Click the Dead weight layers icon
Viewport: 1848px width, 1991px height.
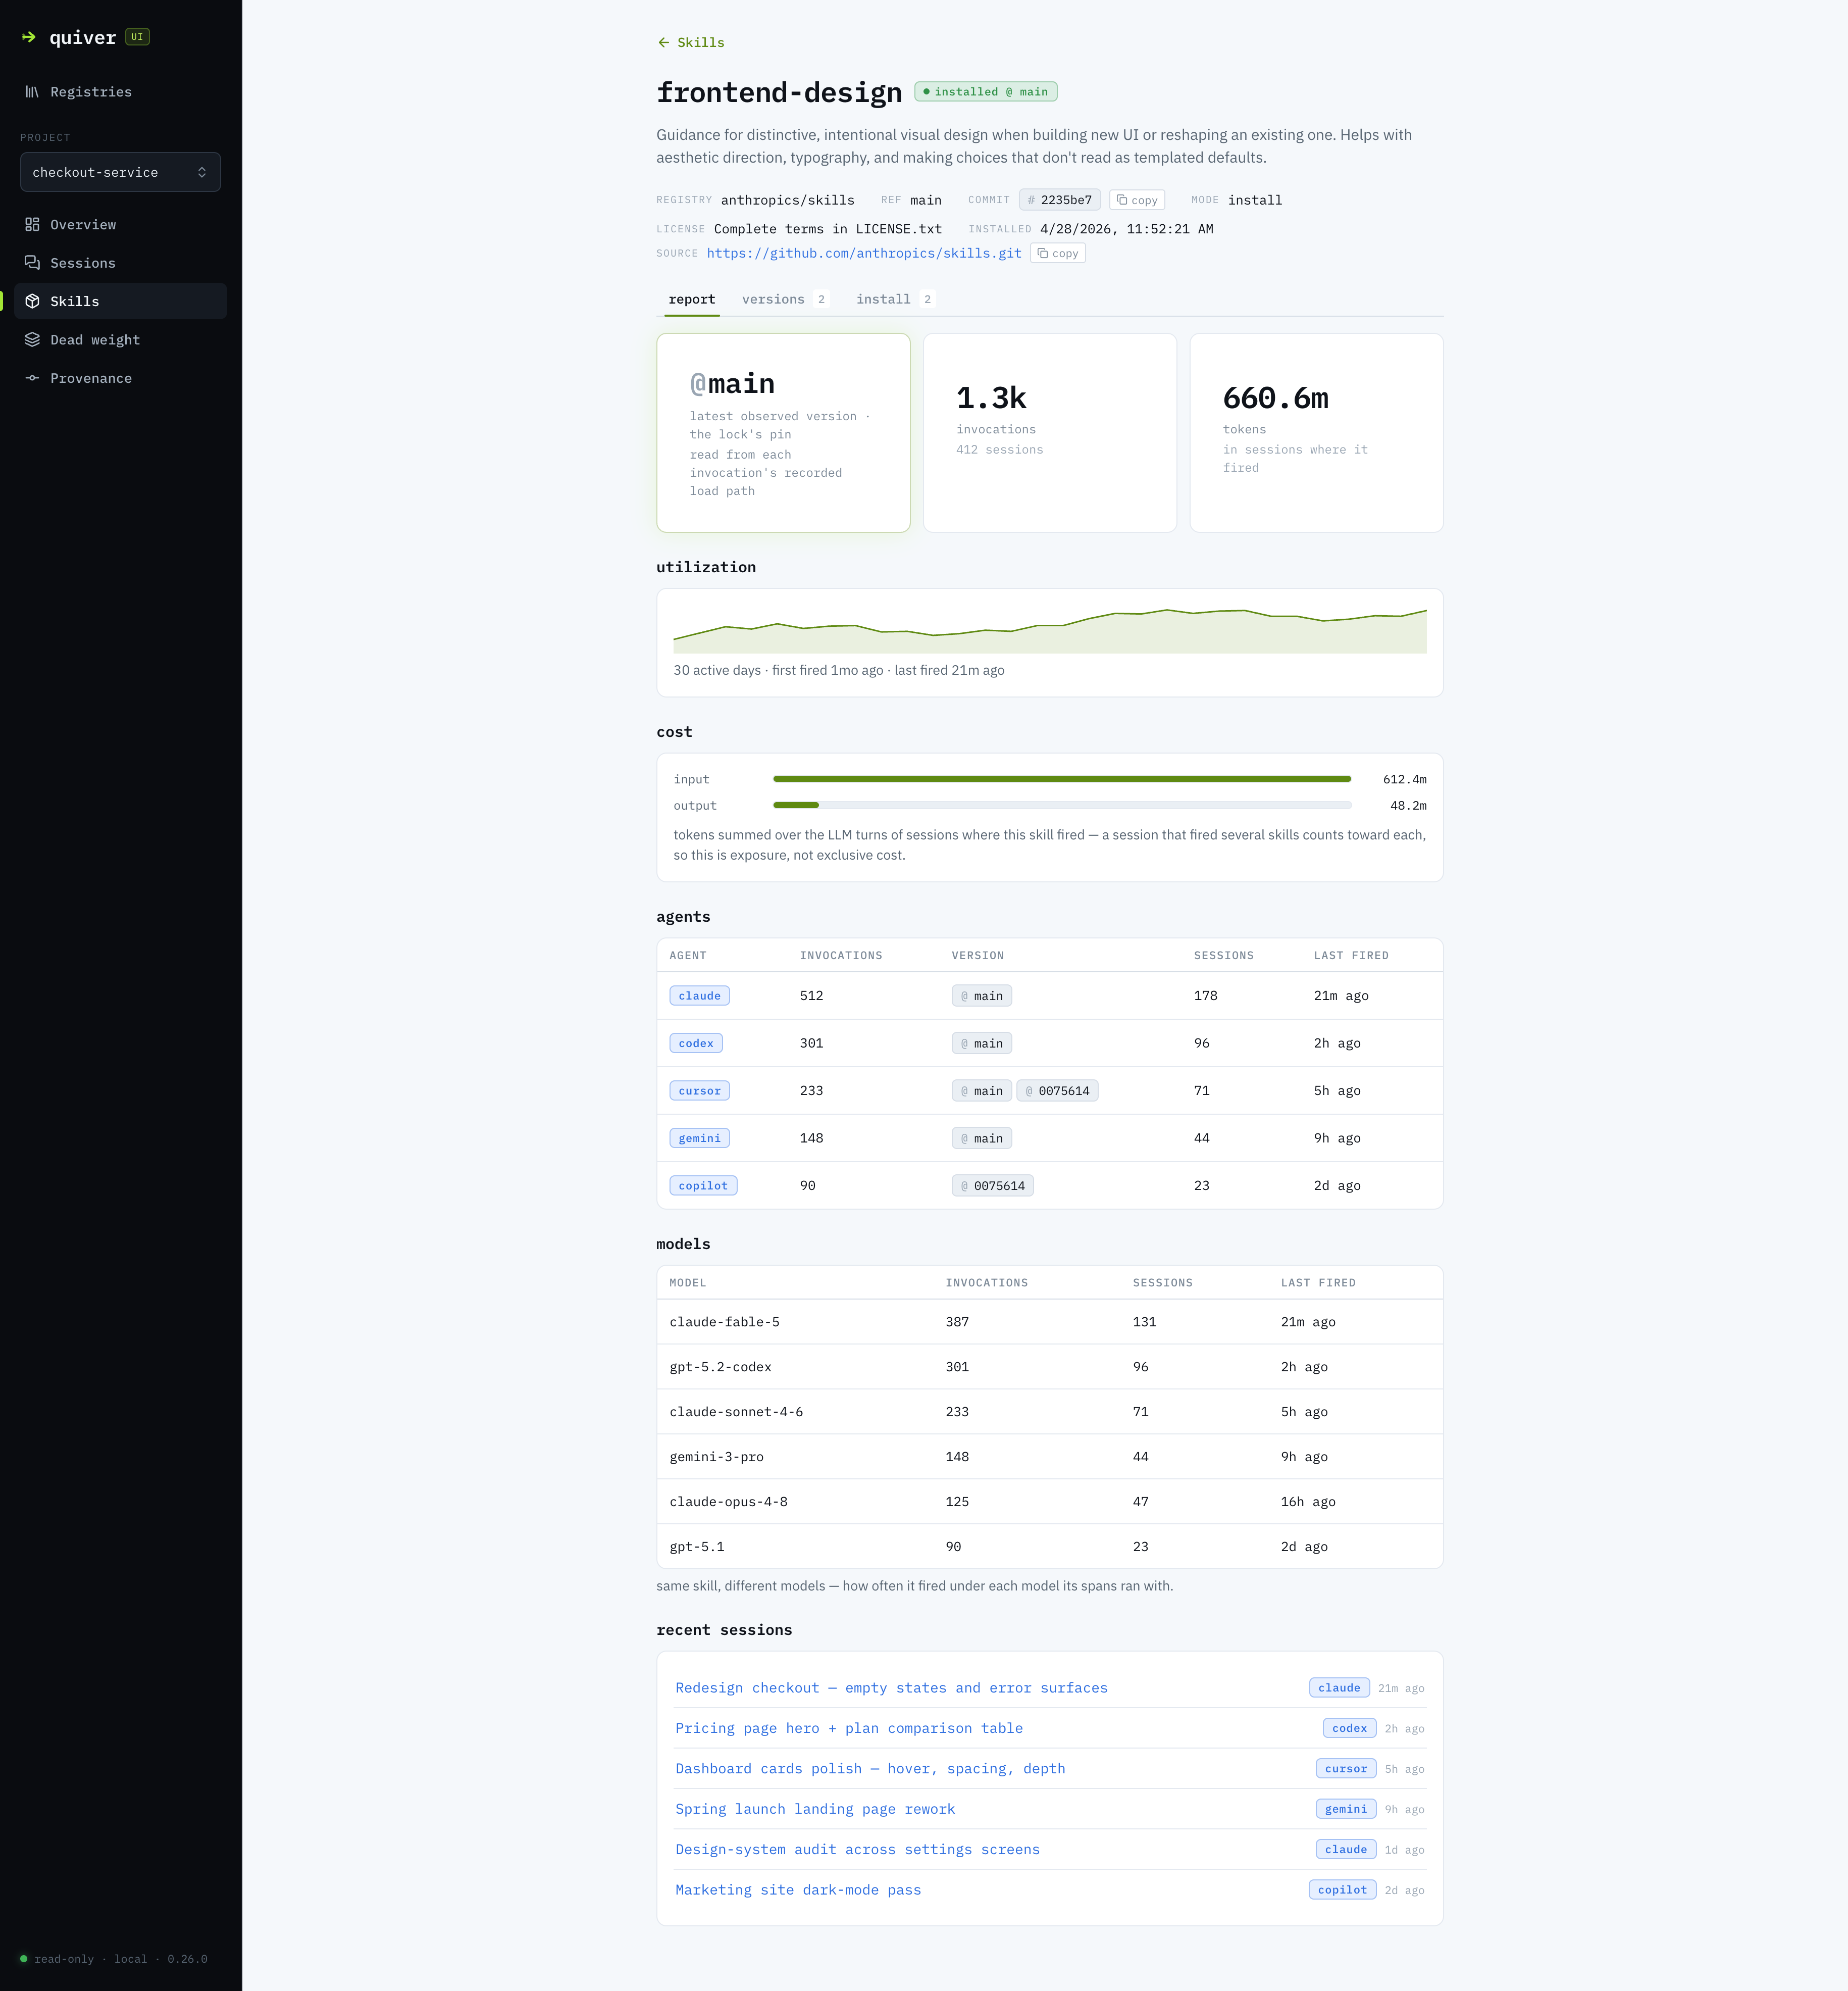32,340
